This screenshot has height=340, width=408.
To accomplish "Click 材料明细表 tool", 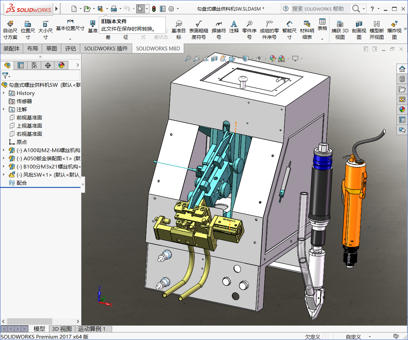I will 307,30.
